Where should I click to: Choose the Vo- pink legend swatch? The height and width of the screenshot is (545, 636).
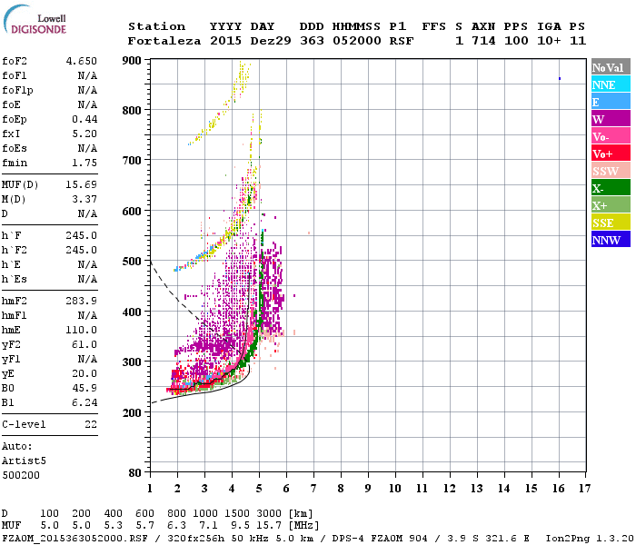pyautogui.click(x=611, y=136)
